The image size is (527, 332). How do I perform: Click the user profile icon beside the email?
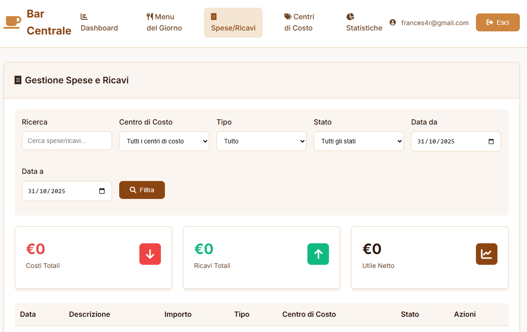(x=393, y=22)
